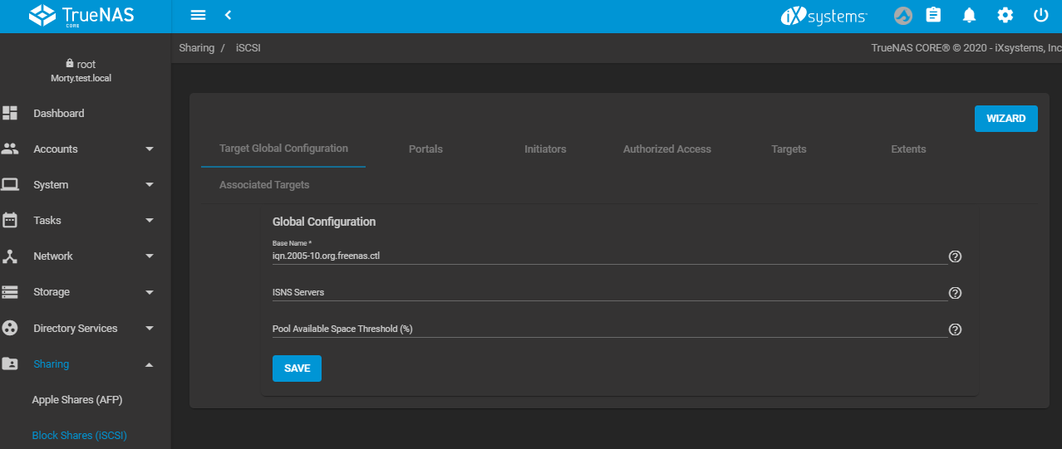The width and height of the screenshot is (1062, 449).
Task: Click the power icon
Action: [x=1040, y=16]
